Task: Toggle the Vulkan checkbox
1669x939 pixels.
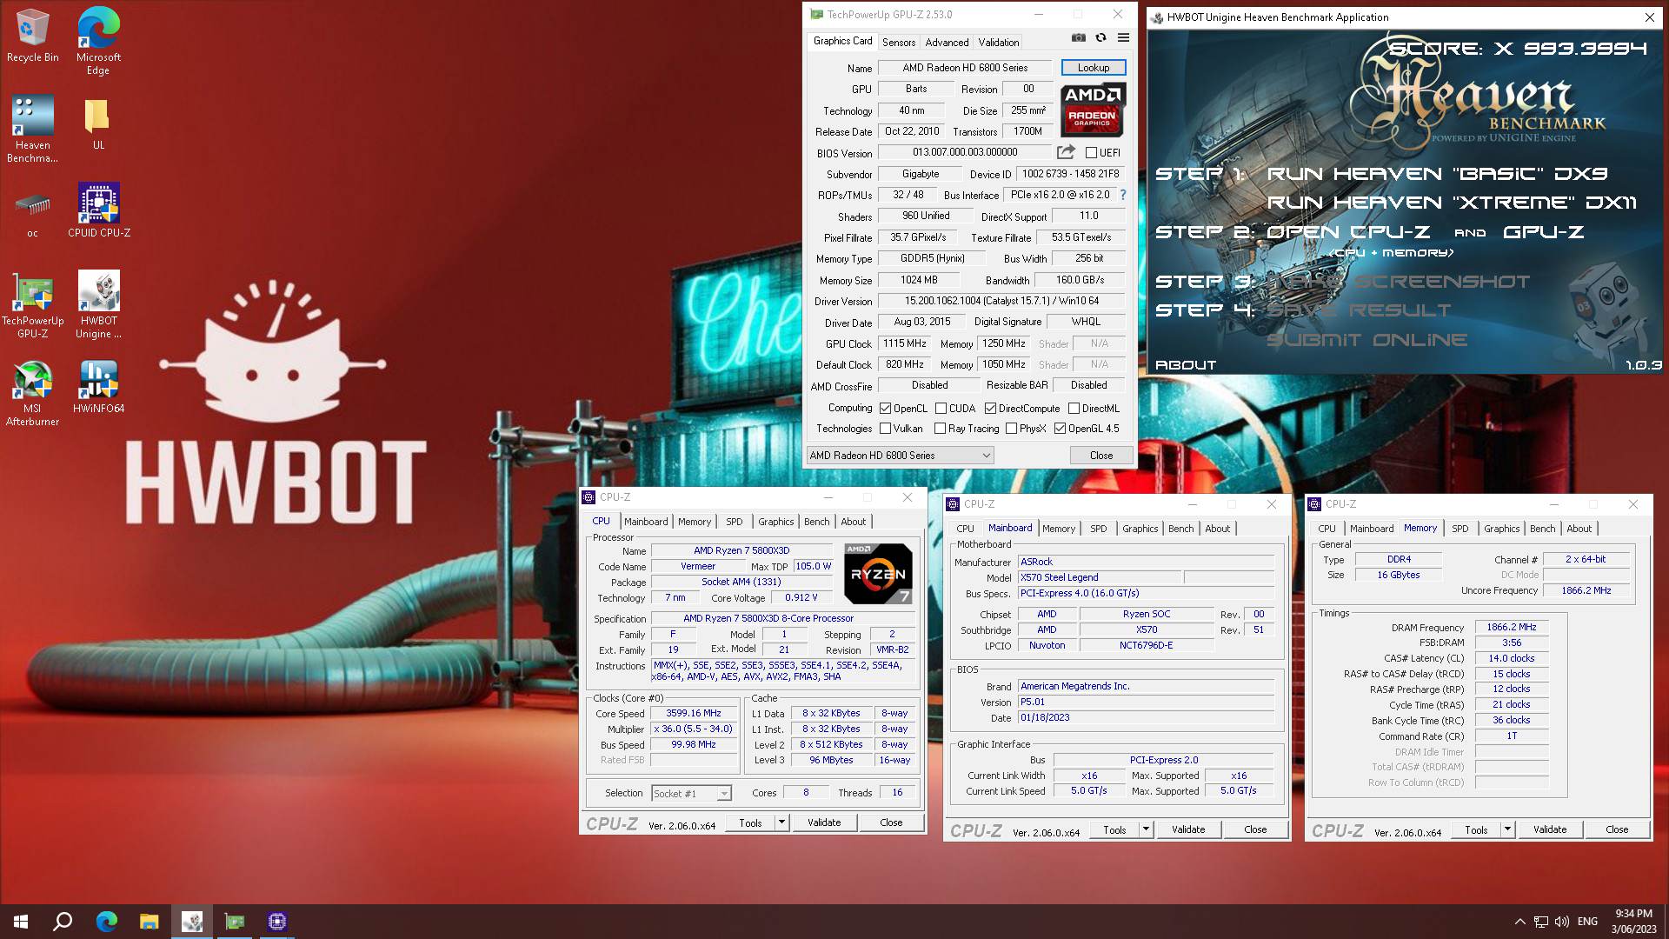Action: tap(885, 429)
